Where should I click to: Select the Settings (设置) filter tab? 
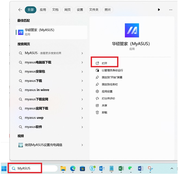tap(80, 10)
